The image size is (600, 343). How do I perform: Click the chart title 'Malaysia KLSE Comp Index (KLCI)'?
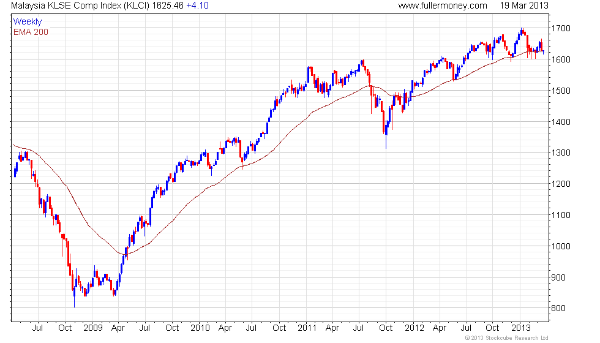click(x=80, y=6)
